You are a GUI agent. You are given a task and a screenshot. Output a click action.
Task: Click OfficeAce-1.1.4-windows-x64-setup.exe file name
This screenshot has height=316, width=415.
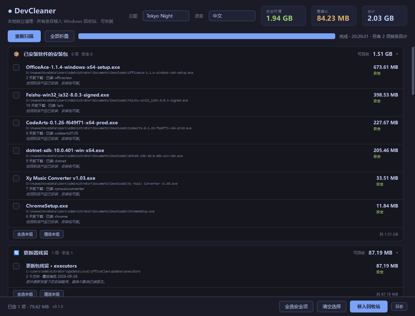click(x=73, y=67)
